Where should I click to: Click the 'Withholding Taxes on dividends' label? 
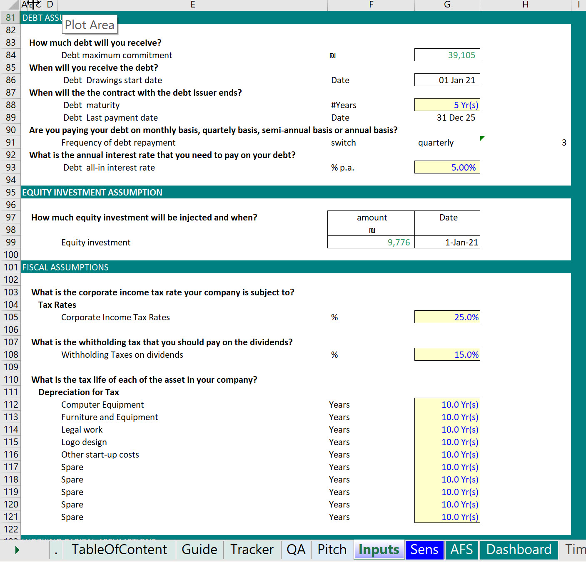click(x=122, y=355)
